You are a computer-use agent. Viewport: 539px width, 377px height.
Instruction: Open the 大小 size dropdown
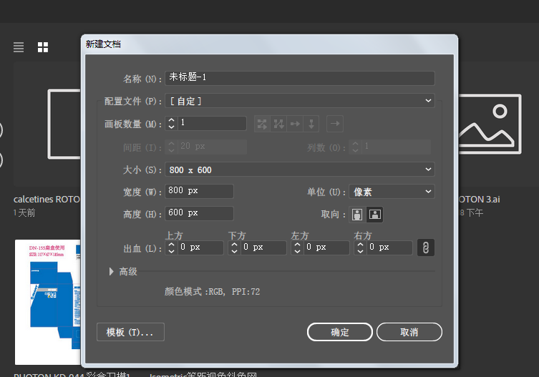click(x=300, y=170)
